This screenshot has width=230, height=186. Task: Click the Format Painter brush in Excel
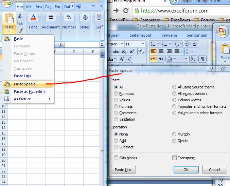[20, 30]
